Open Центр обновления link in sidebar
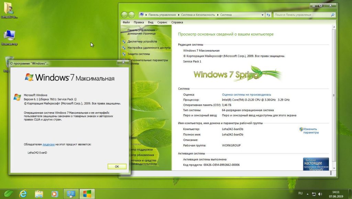 [142, 155]
